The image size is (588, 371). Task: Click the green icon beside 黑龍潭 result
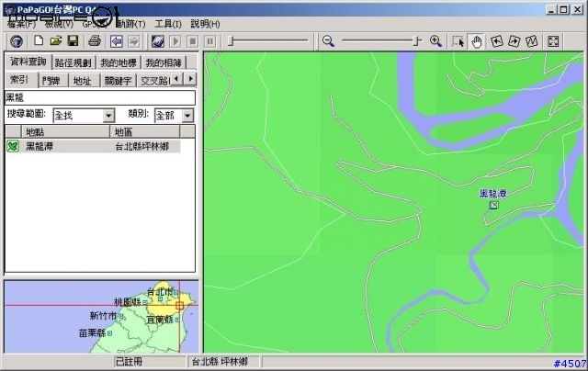tap(13, 146)
